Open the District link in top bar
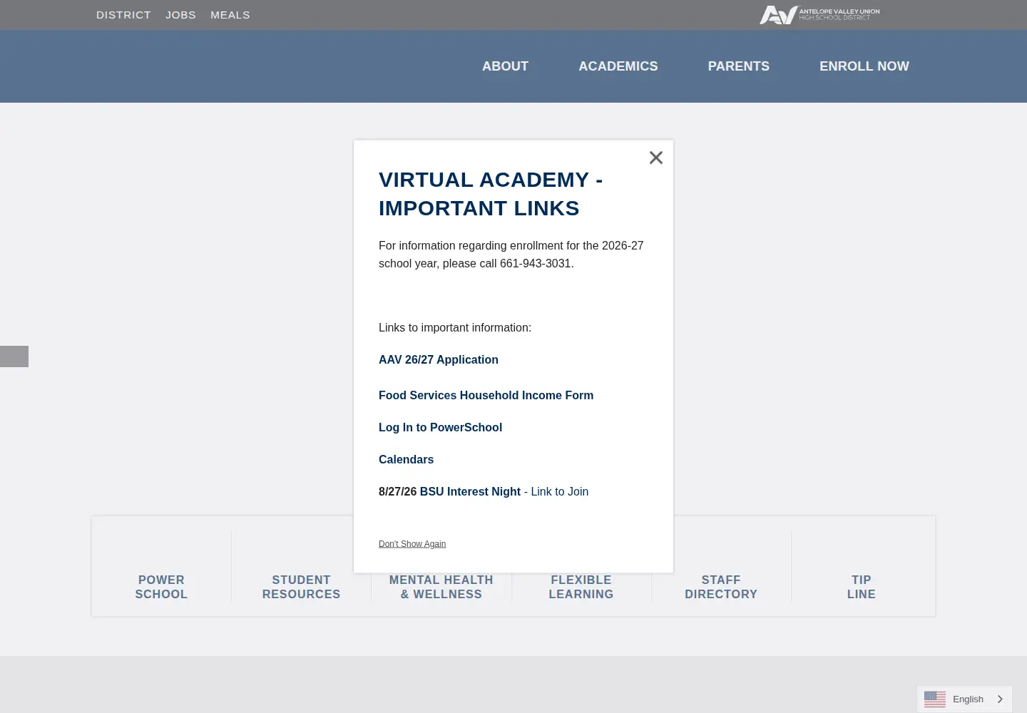The image size is (1027, 713). click(123, 15)
